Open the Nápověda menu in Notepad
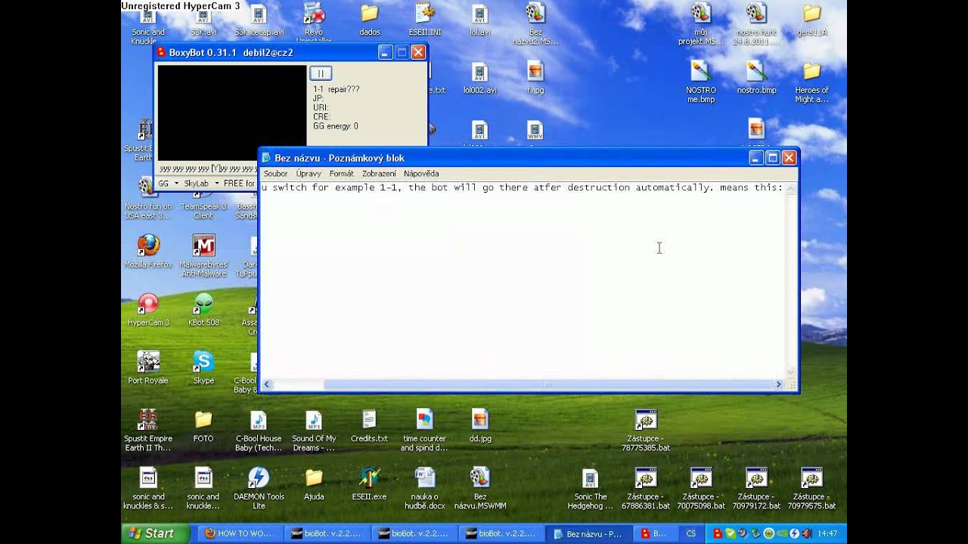This screenshot has height=544, width=968. pos(421,174)
